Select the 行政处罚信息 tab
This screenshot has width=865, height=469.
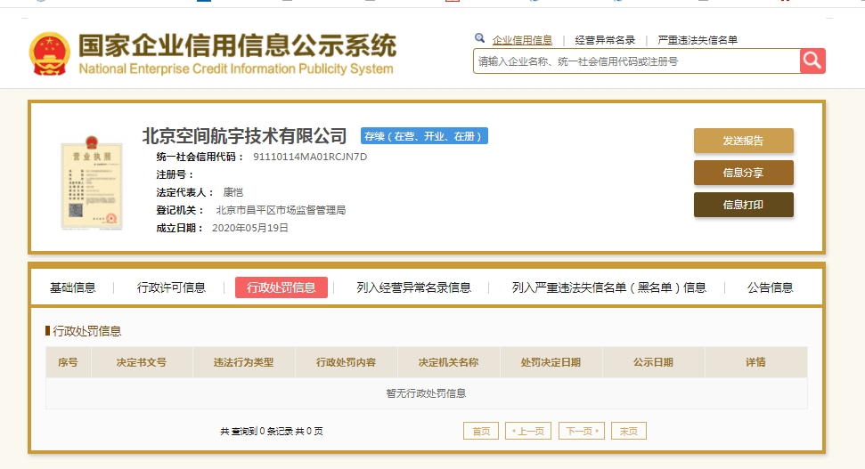point(282,287)
